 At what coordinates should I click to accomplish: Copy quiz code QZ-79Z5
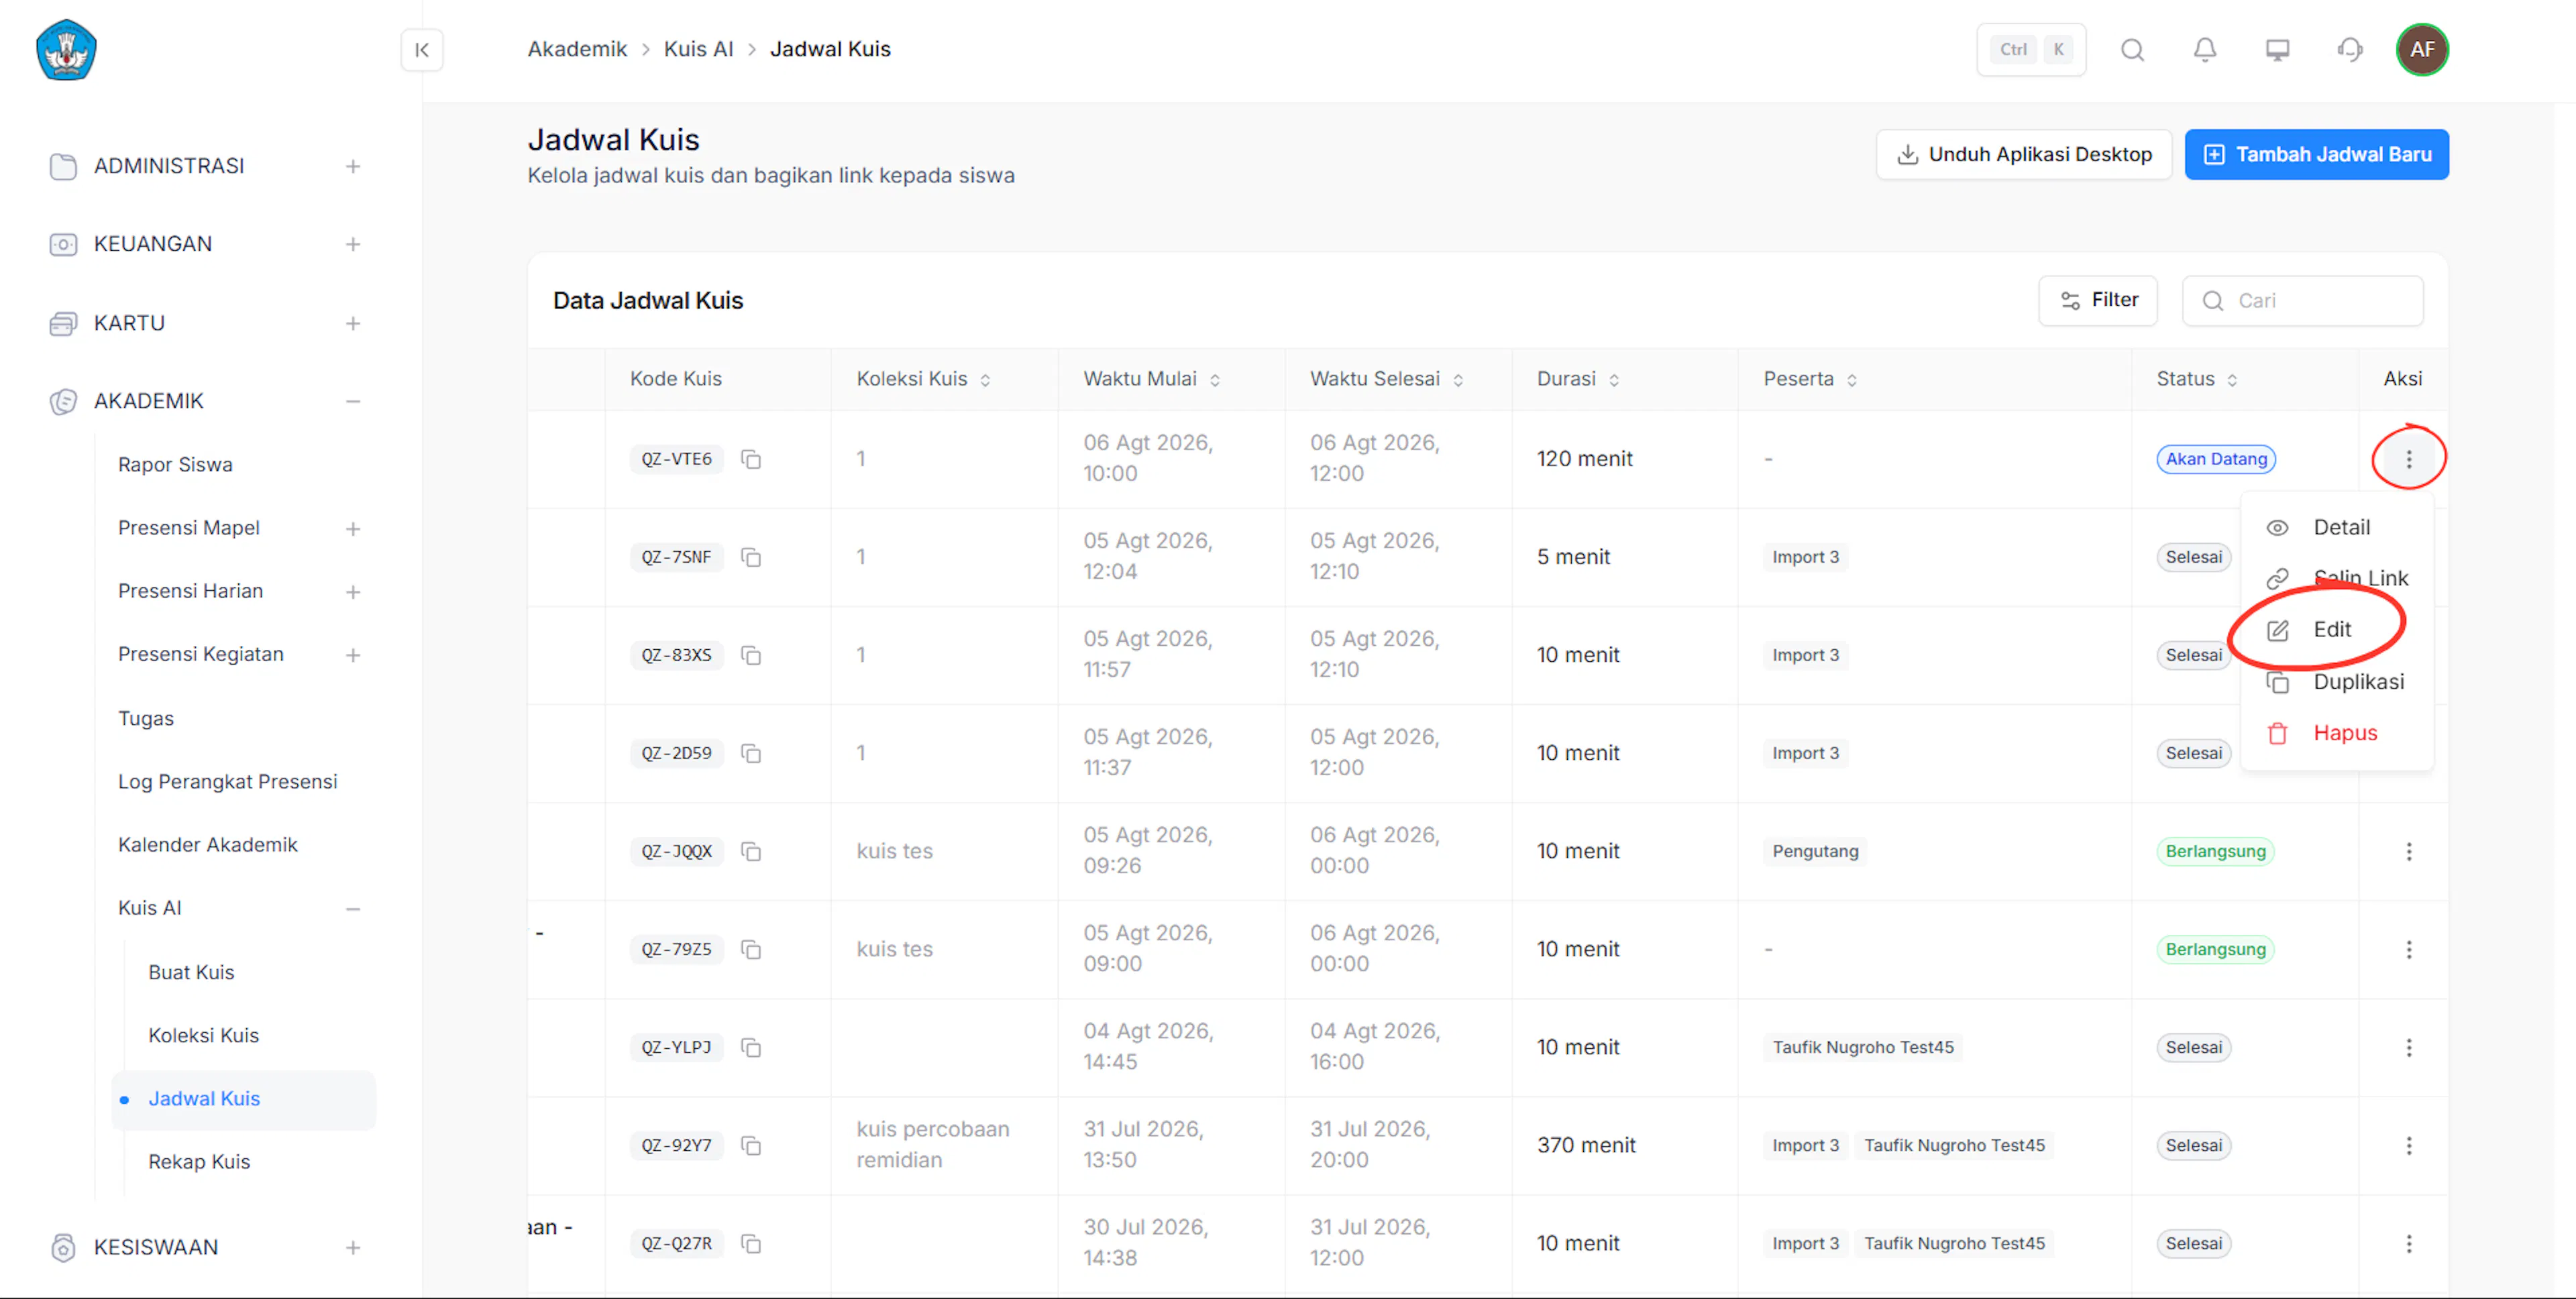tap(751, 949)
